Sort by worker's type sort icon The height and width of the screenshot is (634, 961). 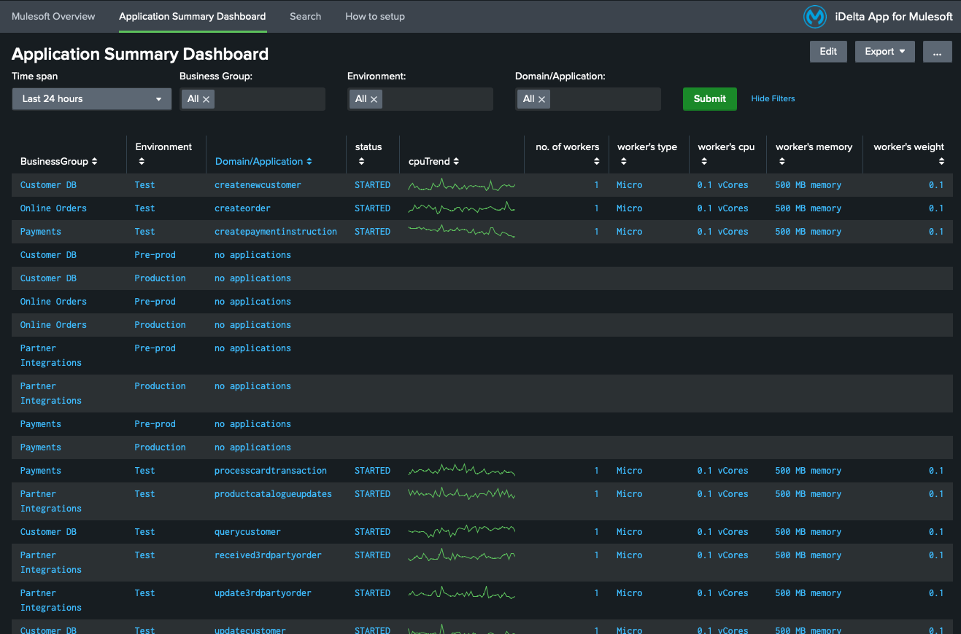pos(623,162)
